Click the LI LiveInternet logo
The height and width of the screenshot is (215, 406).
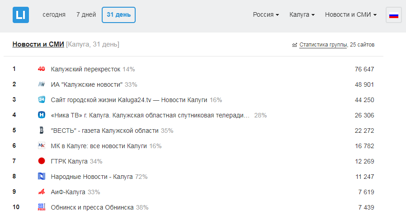[20, 15]
